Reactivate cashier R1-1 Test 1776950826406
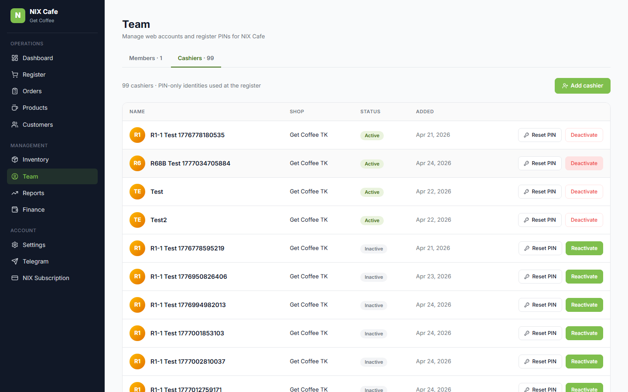Screen dimensions: 628x392 click(584, 277)
